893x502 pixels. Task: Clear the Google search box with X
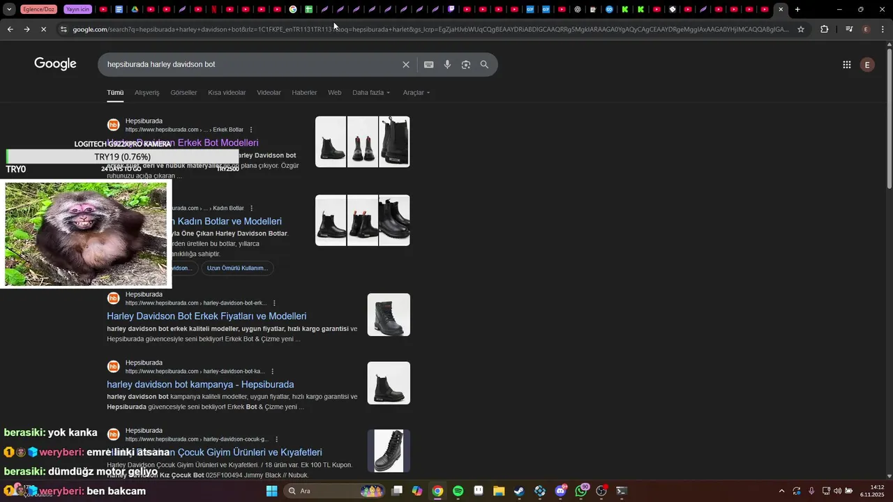click(x=406, y=64)
